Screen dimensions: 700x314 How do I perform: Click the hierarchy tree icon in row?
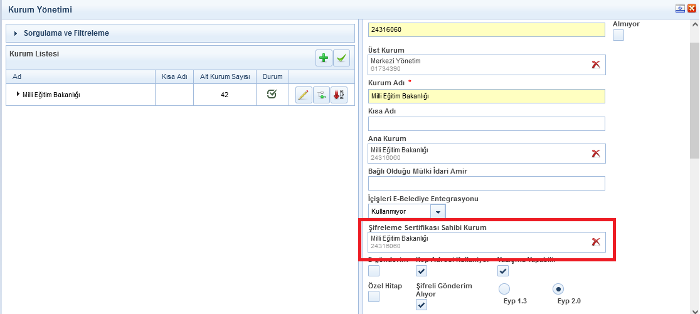321,95
